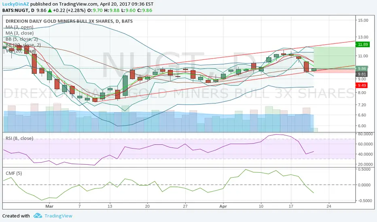Image resolution: width=377 pixels, height=222 pixels.
Task: Click the O:9.70 open value
Action: 95,10
